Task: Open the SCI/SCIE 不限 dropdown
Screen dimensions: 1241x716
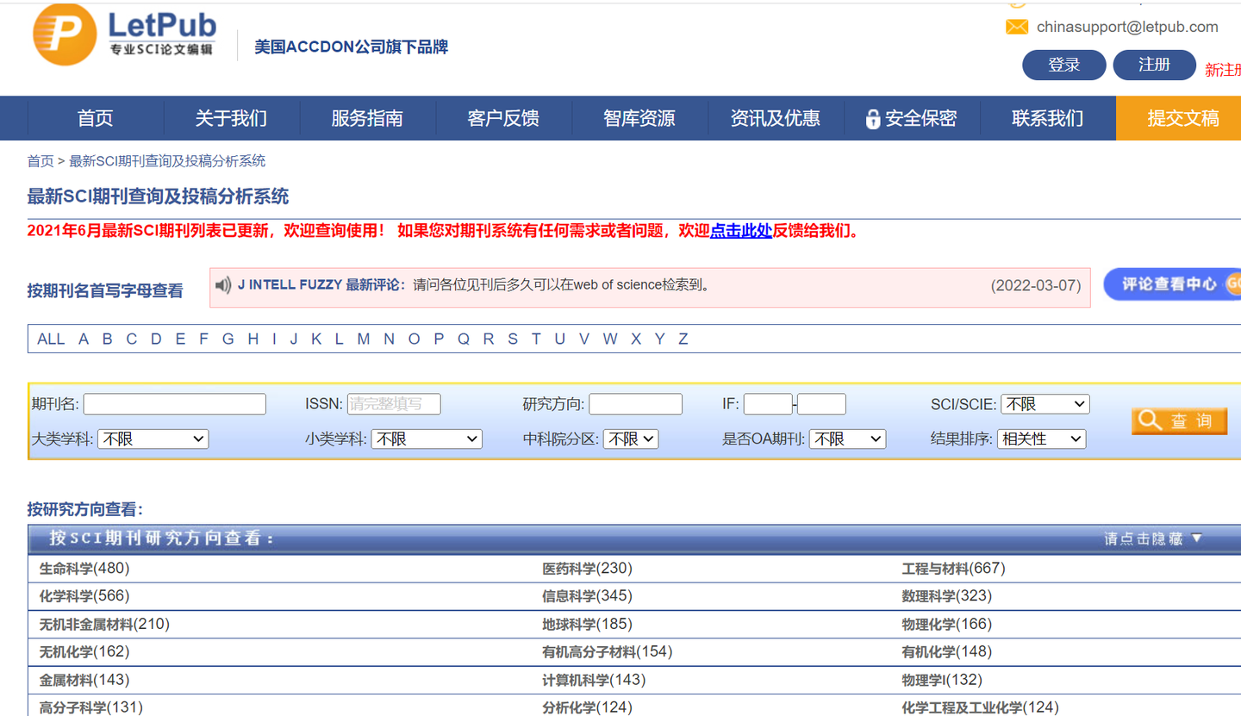Action: [1045, 403]
